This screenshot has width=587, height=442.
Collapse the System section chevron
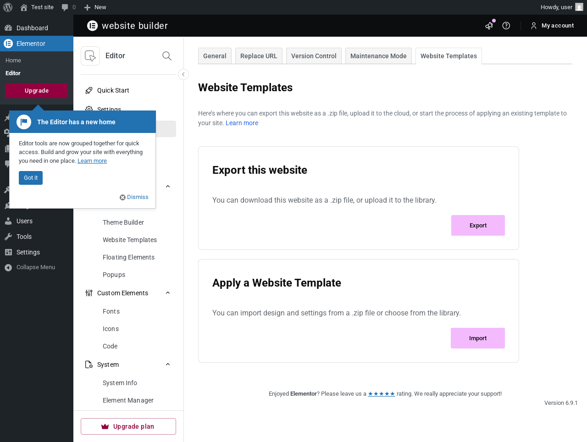[168, 365]
